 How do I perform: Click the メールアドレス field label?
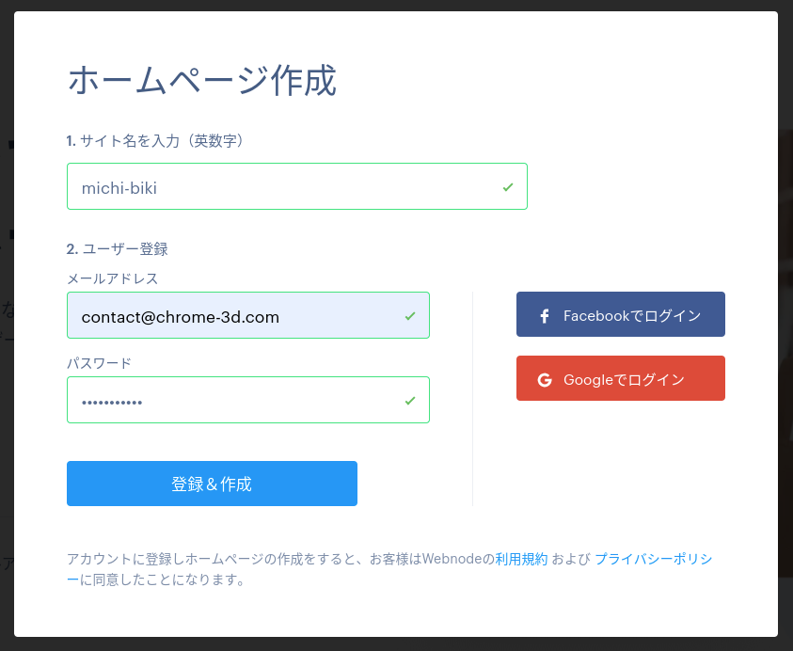(x=113, y=278)
